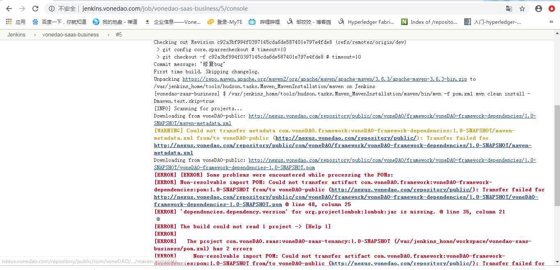Reload the Jenkins console page
This screenshot has height=270, width=560.
pos(35,9)
